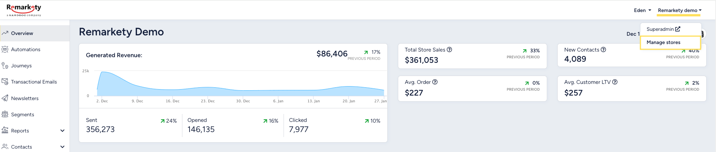Click the Automations sidebar icon

5,49
